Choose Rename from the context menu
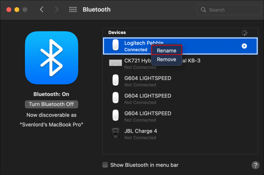Image resolution: width=264 pixels, height=175 pixels. click(166, 50)
